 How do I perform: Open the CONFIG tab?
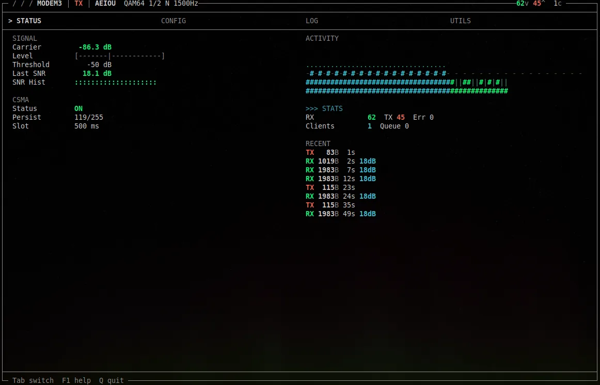coord(173,21)
